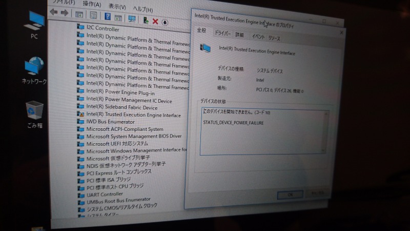This screenshot has width=410, height=231.
Task: Select PCI 標準ホスト CPU ブリッジ
Action: (115, 186)
